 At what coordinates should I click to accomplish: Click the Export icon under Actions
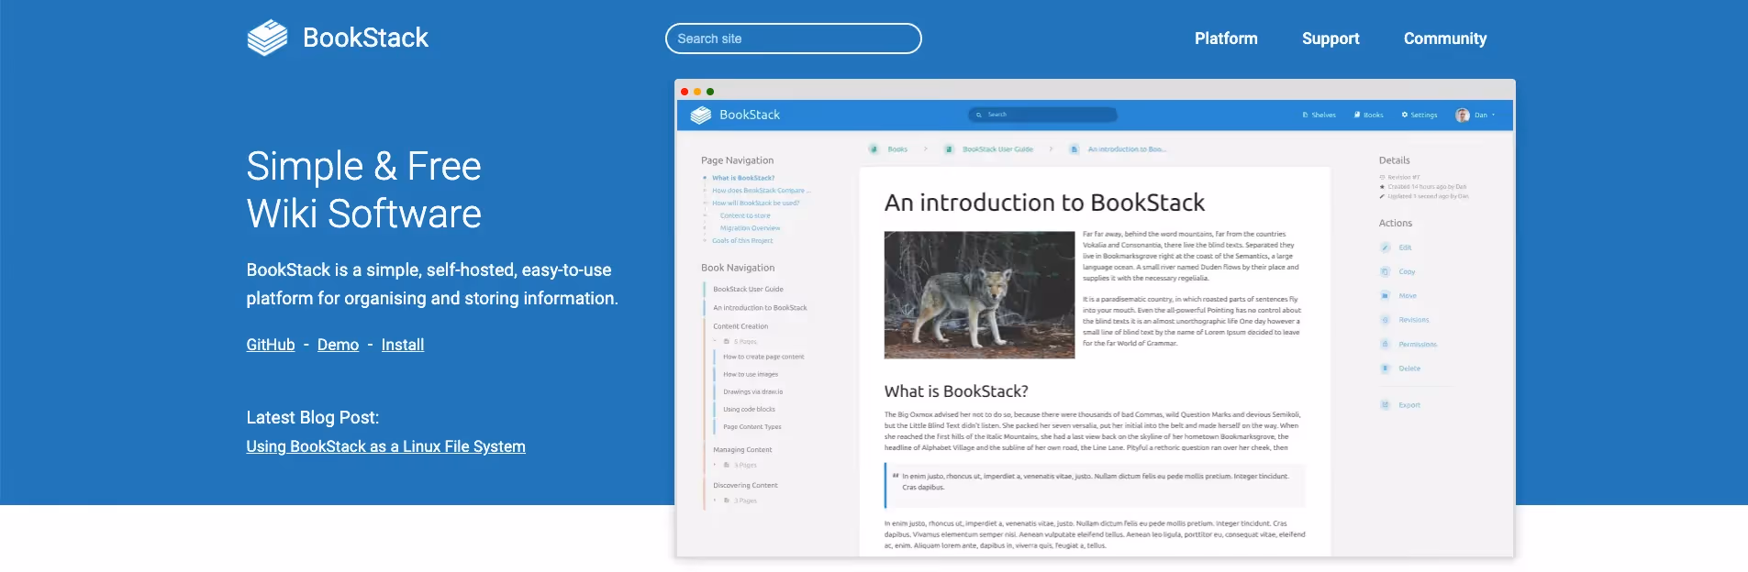tap(1386, 404)
